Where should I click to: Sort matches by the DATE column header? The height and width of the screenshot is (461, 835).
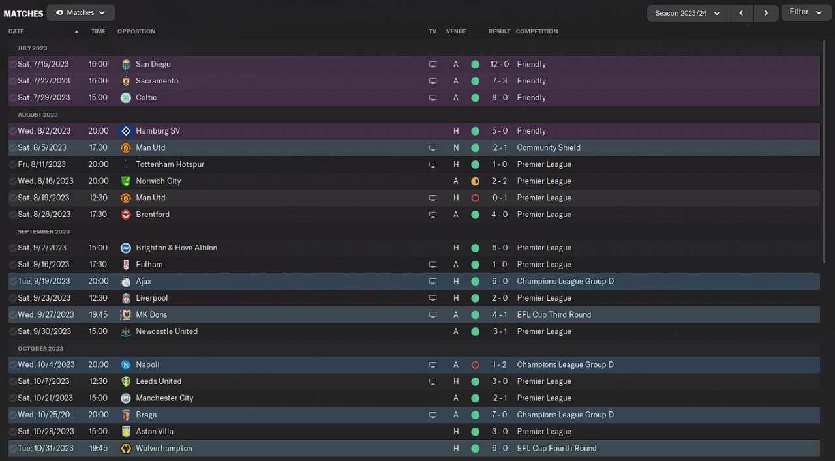[x=16, y=31]
